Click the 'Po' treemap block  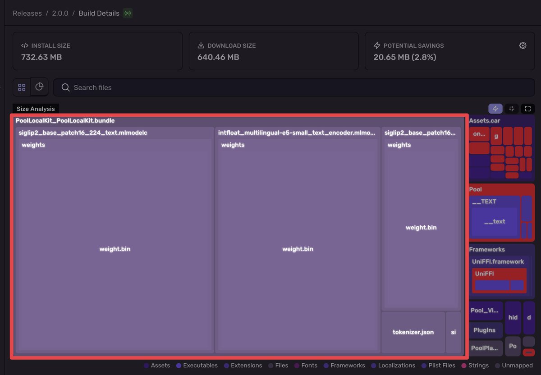coord(513,346)
